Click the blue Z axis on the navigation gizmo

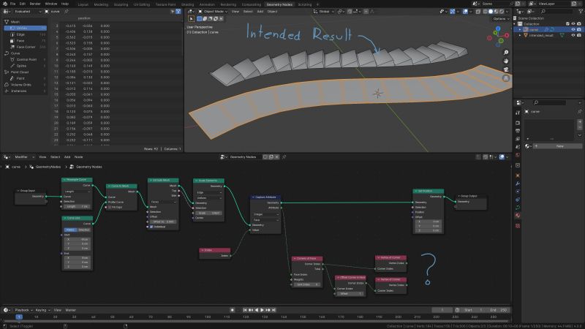click(498, 29)
